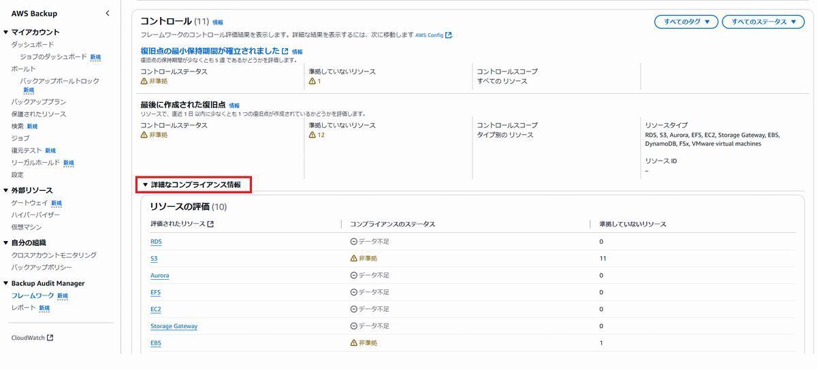Open the AWS Config link
The height and width of the screenshot is (369, 817).
click(430, 35)
